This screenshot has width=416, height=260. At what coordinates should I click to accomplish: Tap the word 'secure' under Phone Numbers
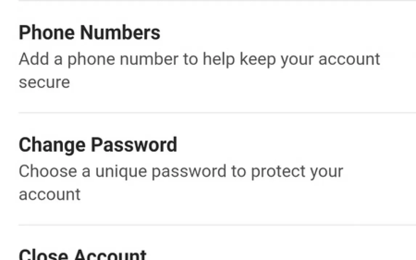pyautogui.click(x=44, y=82)
